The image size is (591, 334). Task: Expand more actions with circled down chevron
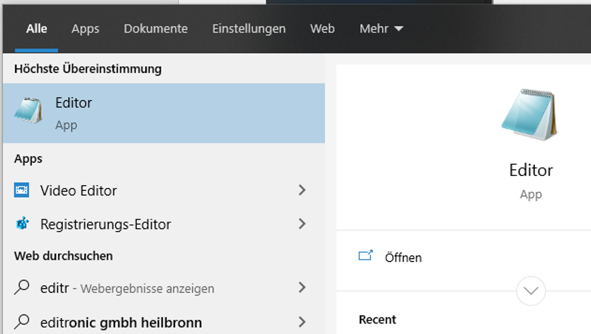(531, 291)
